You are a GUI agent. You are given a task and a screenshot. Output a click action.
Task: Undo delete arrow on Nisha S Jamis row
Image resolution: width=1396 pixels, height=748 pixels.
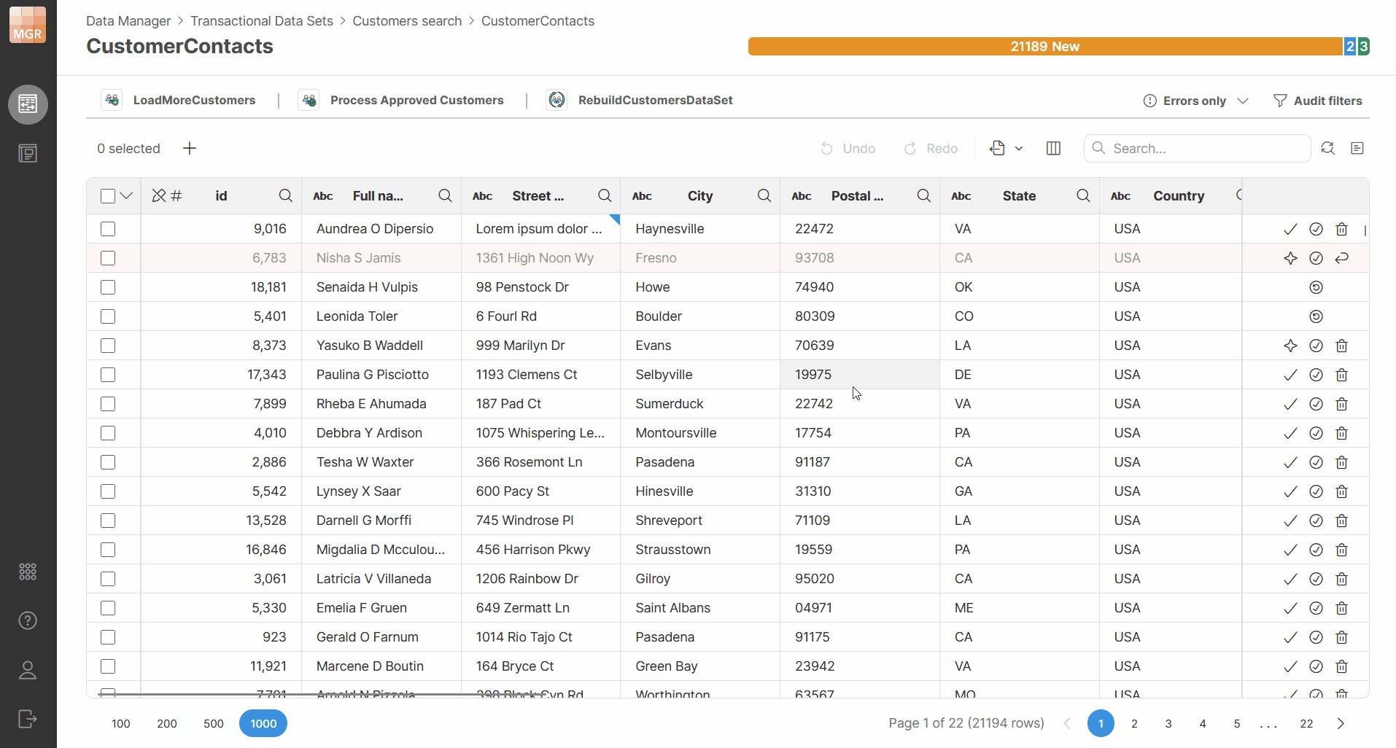[1341, 258]
